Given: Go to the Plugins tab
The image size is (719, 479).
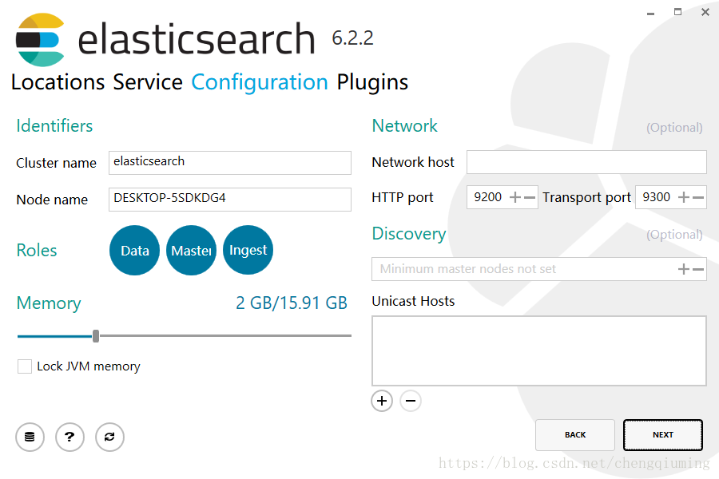Looking at the screenshot, I should click(372, 83).
